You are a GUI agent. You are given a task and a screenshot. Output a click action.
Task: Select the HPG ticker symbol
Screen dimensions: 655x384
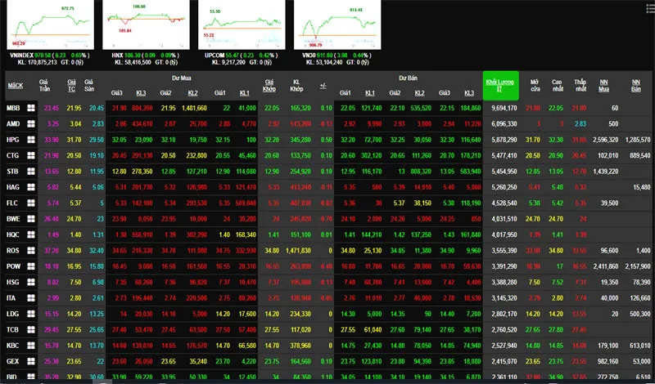click(12, 140)
